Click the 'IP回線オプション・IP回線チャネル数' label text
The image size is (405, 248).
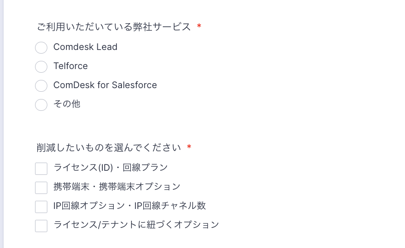tap(130, 206)
